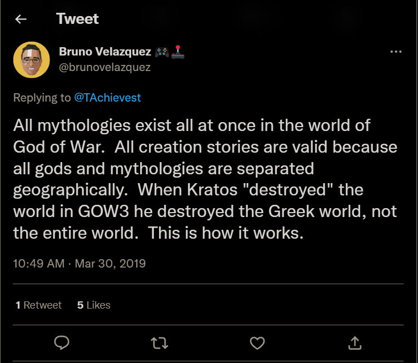
Task: Click the game controller emoji beside the name
Action: (162, 52)
